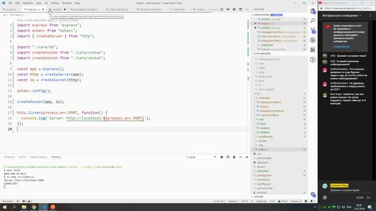This screenshot has height=211, width=376.
Task: Switch to the Problems panel tab
Action: [x=9, y=157]
